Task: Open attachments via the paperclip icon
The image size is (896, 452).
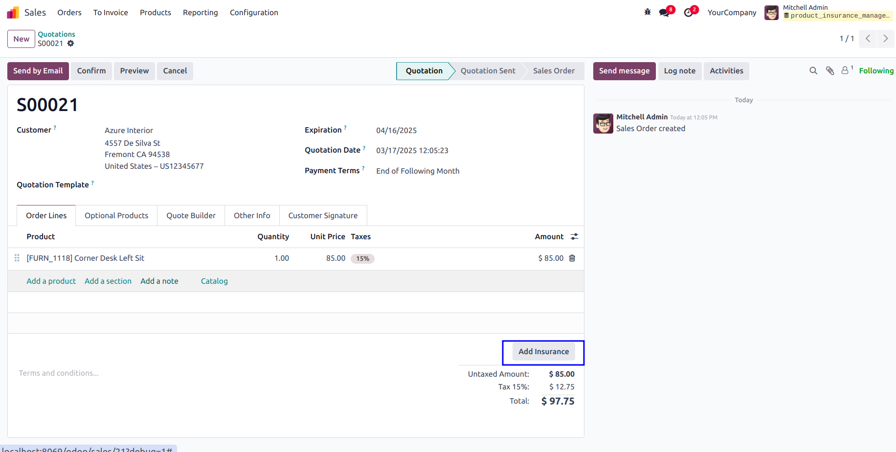Action: click(830, 71)
